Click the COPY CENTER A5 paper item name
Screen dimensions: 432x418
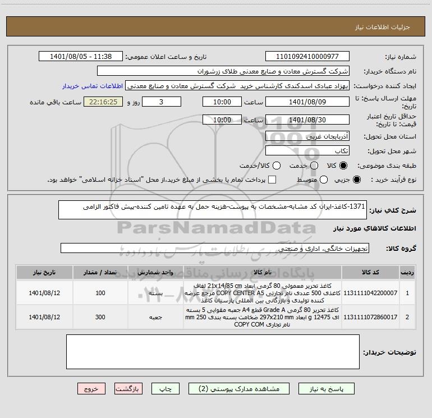(263, 293)
